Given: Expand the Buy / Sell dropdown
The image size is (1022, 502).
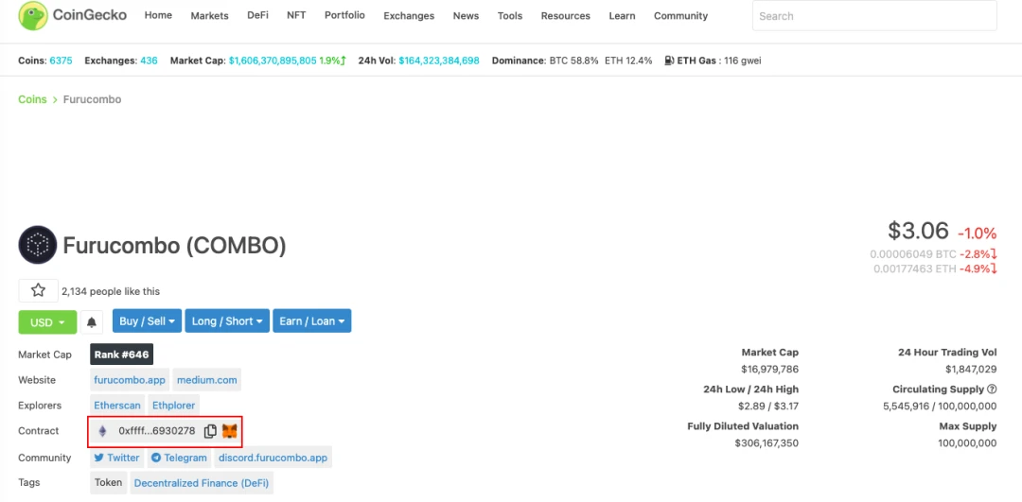Looking at the screenshot, I should tap(147, 321).
